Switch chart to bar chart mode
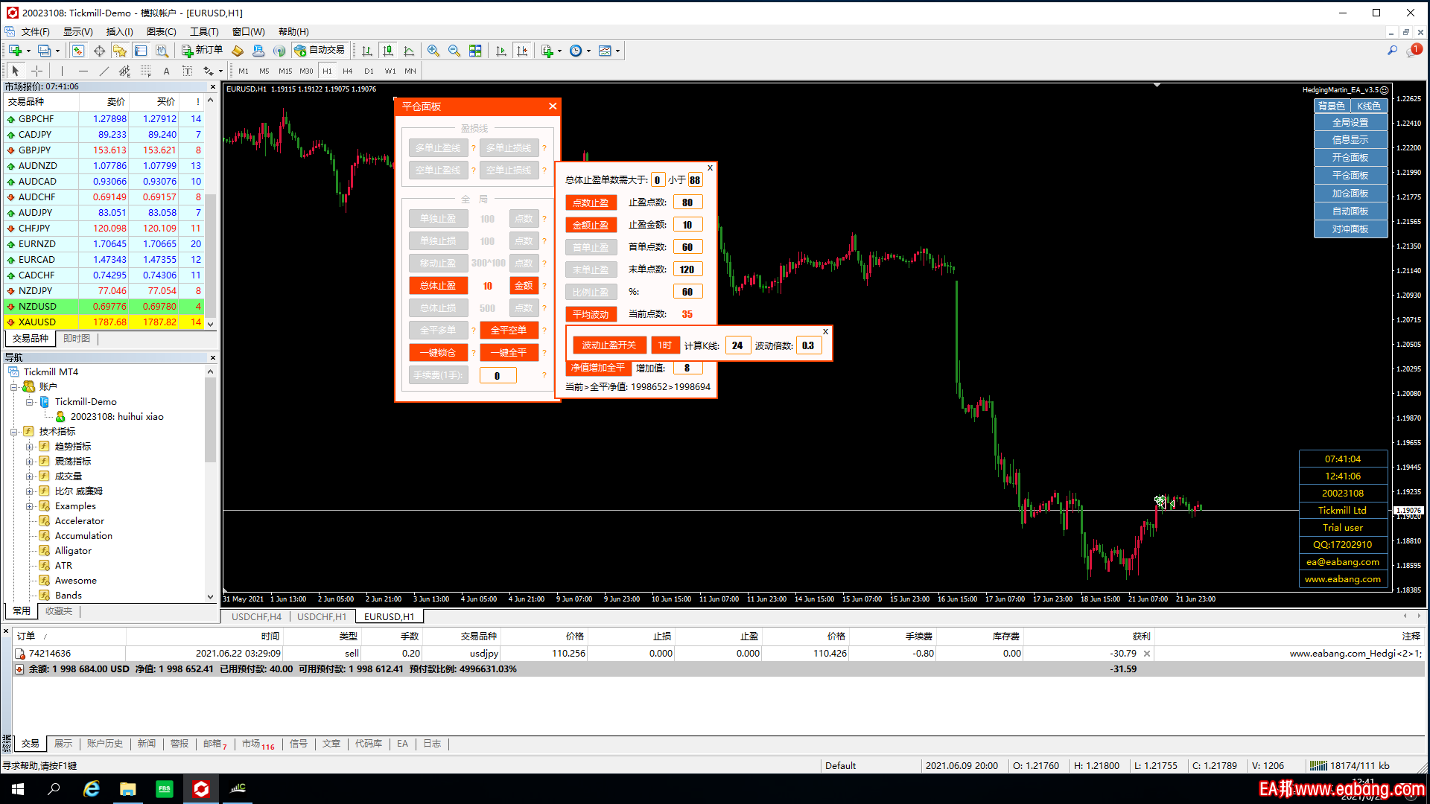The image size is (1430, 804). coord(367,51)
